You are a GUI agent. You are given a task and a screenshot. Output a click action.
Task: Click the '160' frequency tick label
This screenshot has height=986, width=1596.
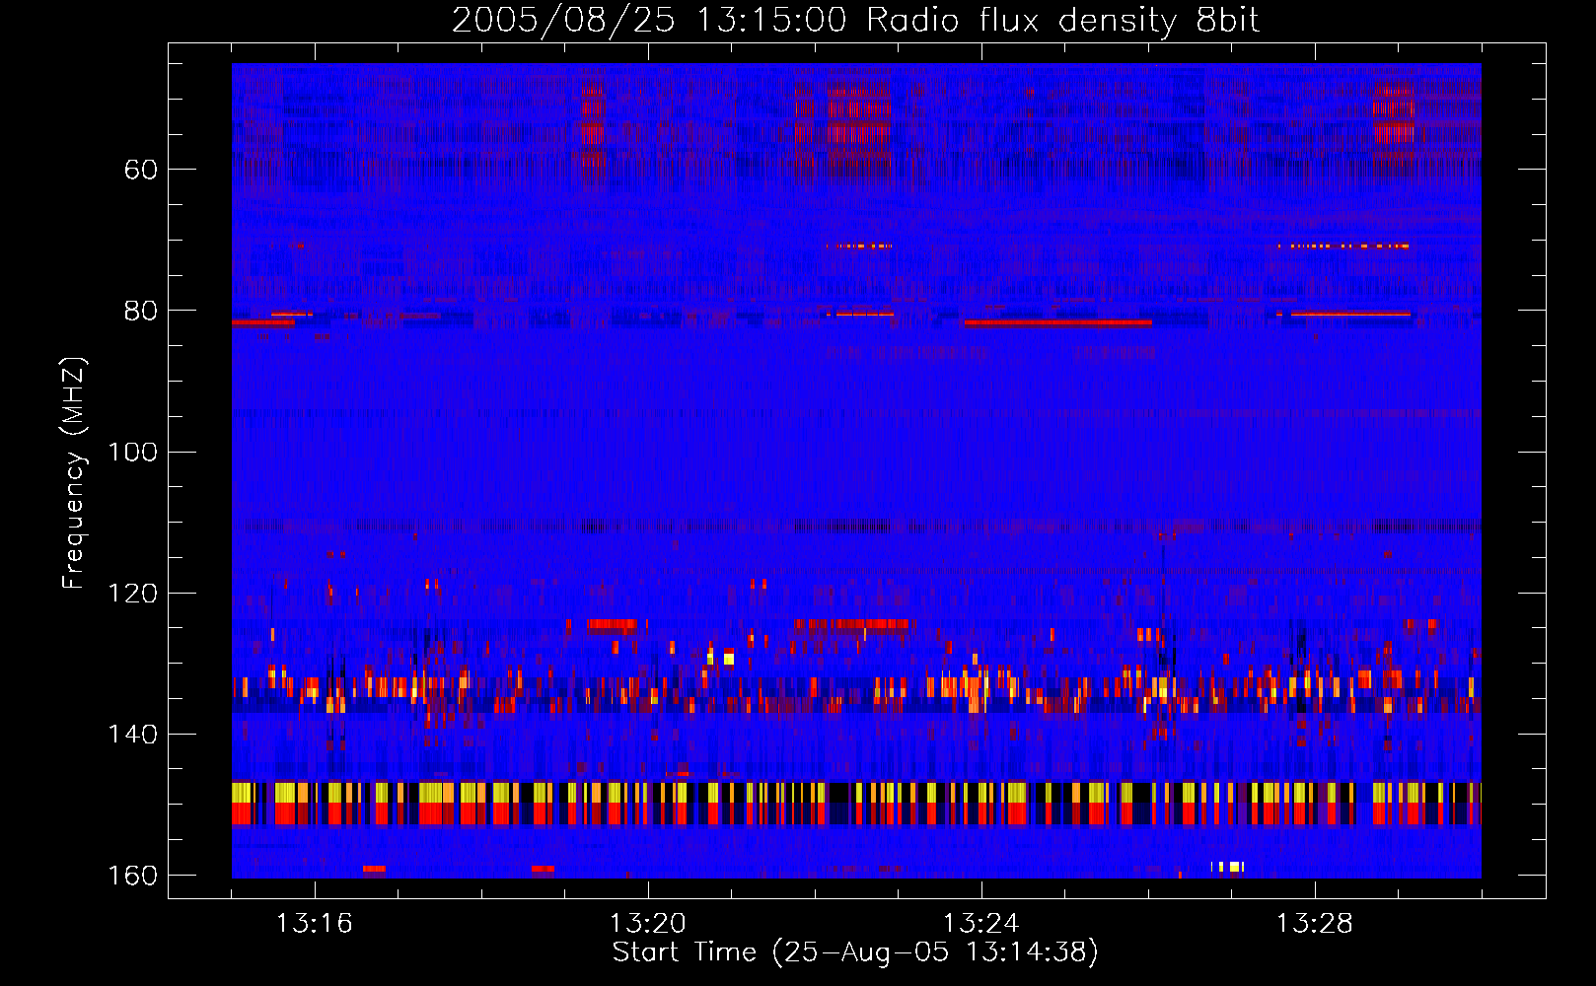[132, 876]
